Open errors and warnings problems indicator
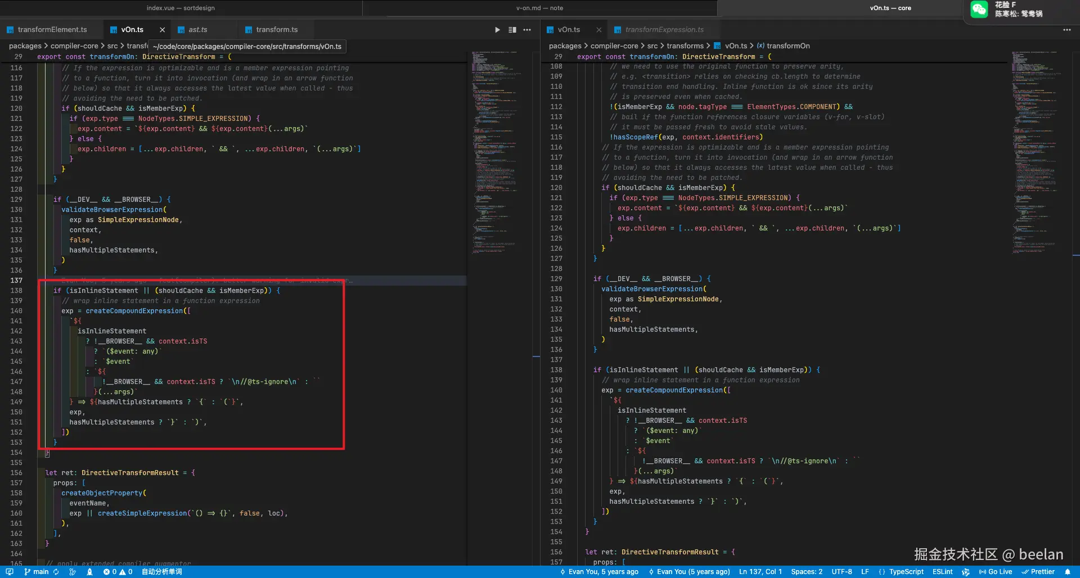This screenshot has height=578, width=1080. pyautogui.click(x=118, y=572)
